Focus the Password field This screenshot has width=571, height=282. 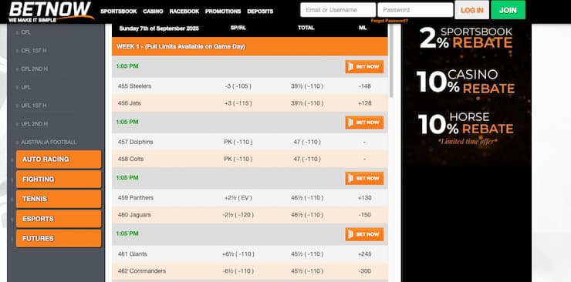point(415,10)
